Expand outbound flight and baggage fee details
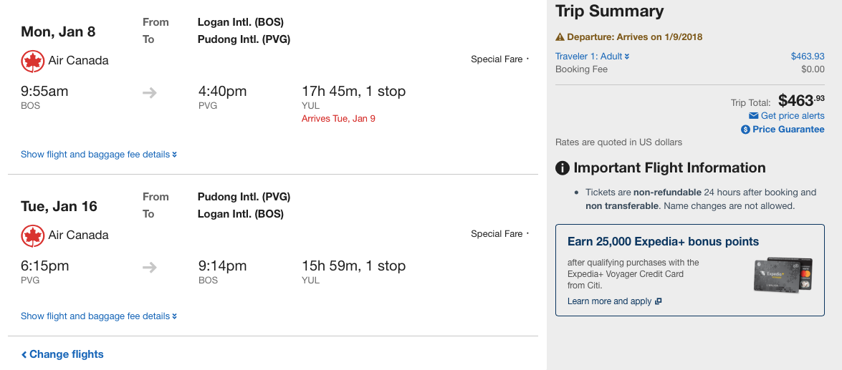Screen dimensions: 842x370 [99, 155]
